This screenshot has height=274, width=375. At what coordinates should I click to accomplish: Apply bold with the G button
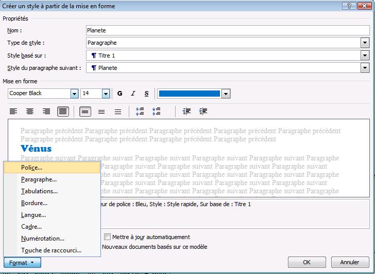click(120, 94)
